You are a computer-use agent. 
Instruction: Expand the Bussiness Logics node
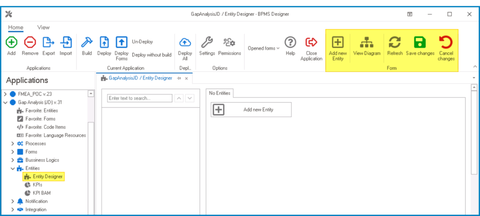[x=12, y=160]
